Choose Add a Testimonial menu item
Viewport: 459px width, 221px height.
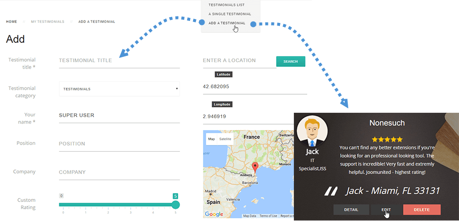pos(227,23)
